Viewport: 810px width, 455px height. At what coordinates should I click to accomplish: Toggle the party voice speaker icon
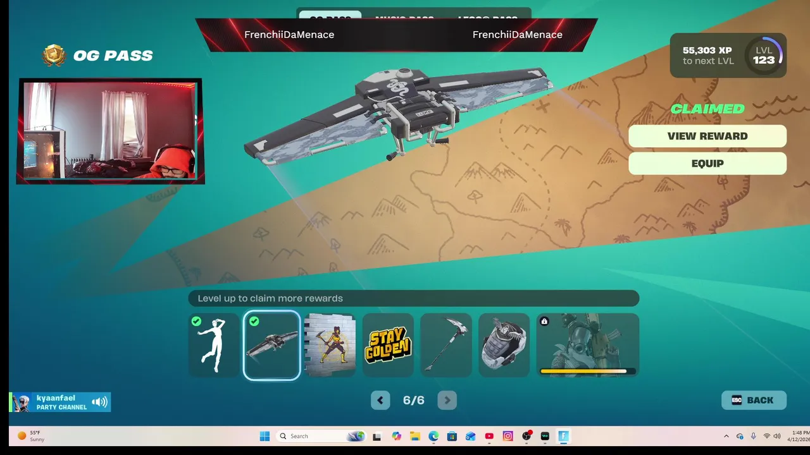(x=99, y=402)
